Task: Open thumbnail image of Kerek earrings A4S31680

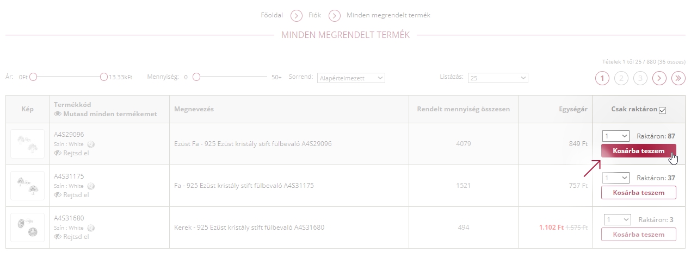Action: click(x=27, y=228)
